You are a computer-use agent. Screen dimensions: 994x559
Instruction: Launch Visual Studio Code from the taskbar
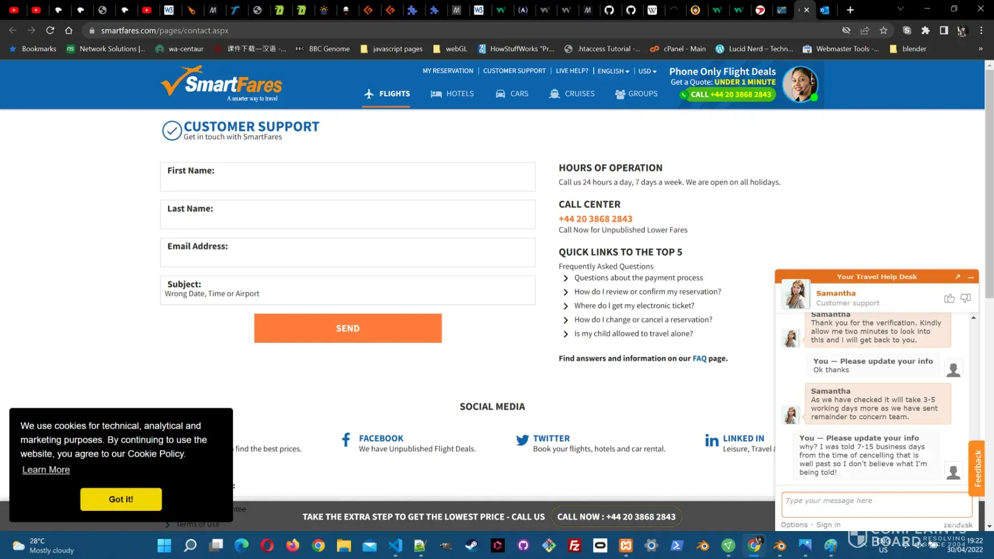395,546
